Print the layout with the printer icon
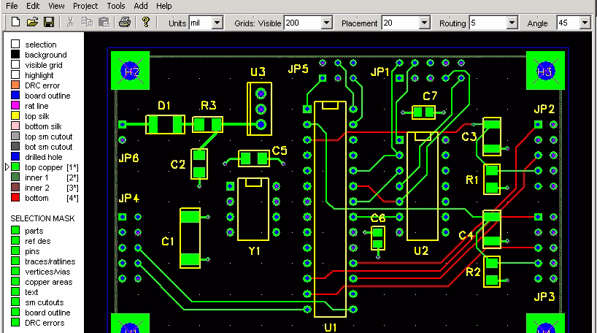This screenshot has height=333, width=597. coord(125,22)
